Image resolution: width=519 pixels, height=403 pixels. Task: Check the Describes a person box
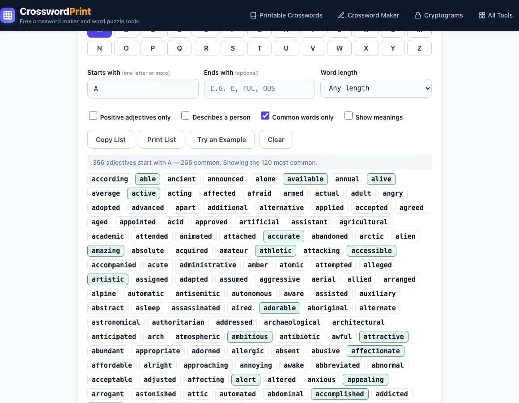tap(185, 116)
